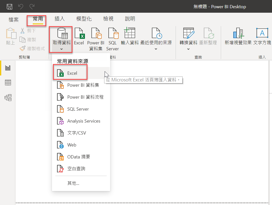Expand 最近使用的來源 dropdown chevron
The image size is (272, 205).
[156, 49]
